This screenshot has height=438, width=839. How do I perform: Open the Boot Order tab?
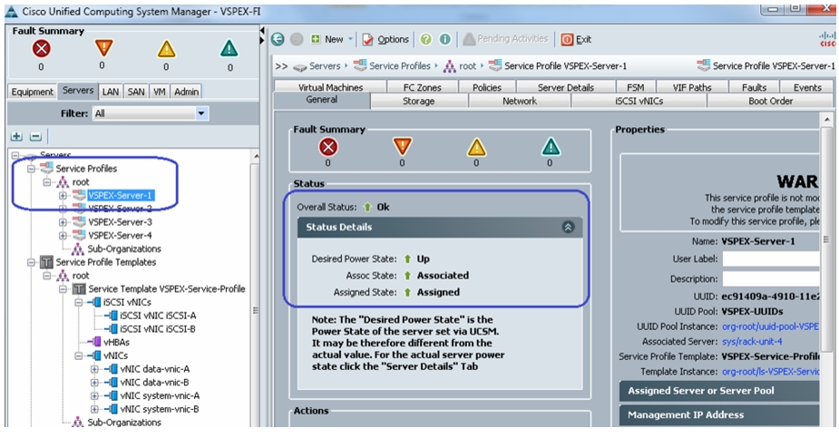tap(770, 101)
